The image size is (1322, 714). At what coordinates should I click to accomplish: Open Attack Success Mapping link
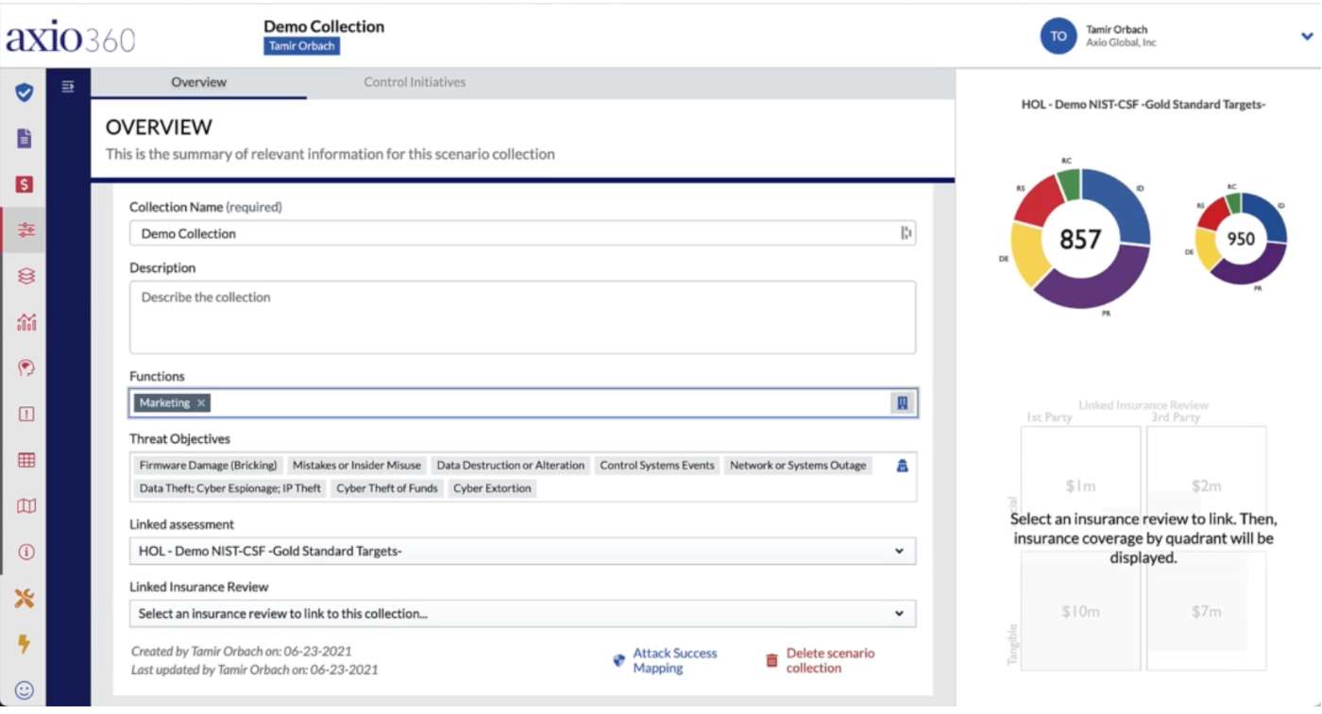(674, 660)
